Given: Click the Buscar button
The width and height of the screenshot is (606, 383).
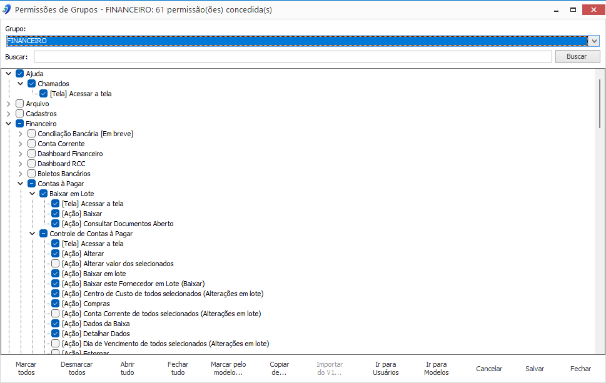Looking at the screenshot, I should pos(577,56).
